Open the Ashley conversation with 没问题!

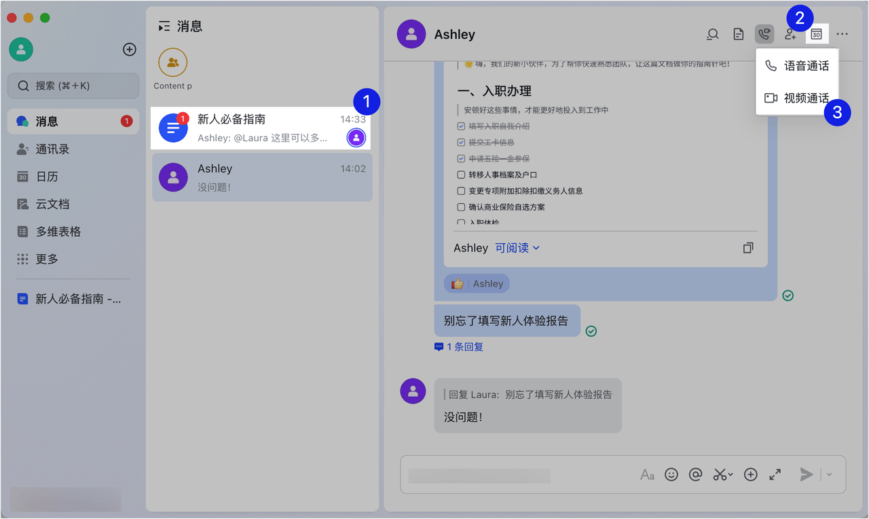point(262,177)
